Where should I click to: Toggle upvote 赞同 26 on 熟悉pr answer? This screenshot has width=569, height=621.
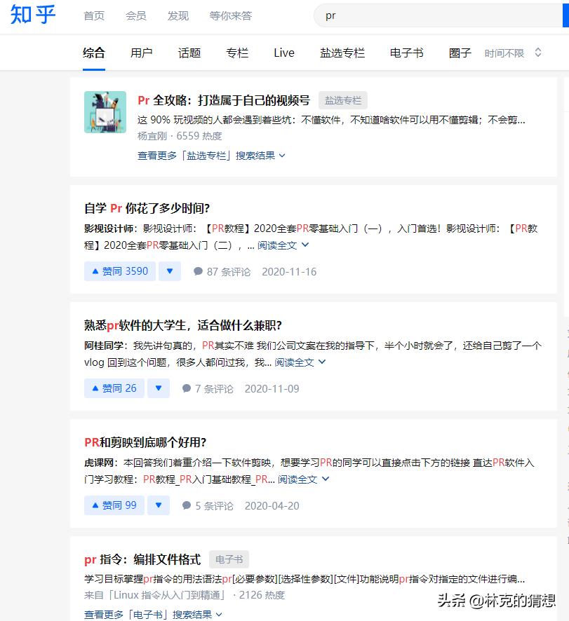(x=114, y=388)
